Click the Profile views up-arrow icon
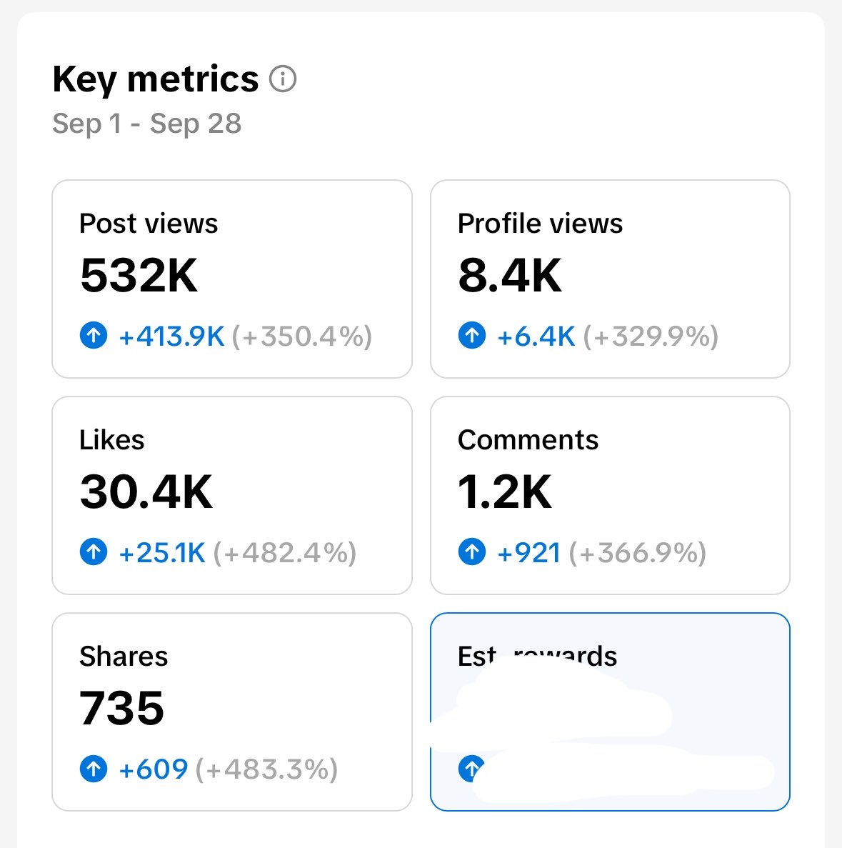Screen dimensions: 842x848 [472, 335]
